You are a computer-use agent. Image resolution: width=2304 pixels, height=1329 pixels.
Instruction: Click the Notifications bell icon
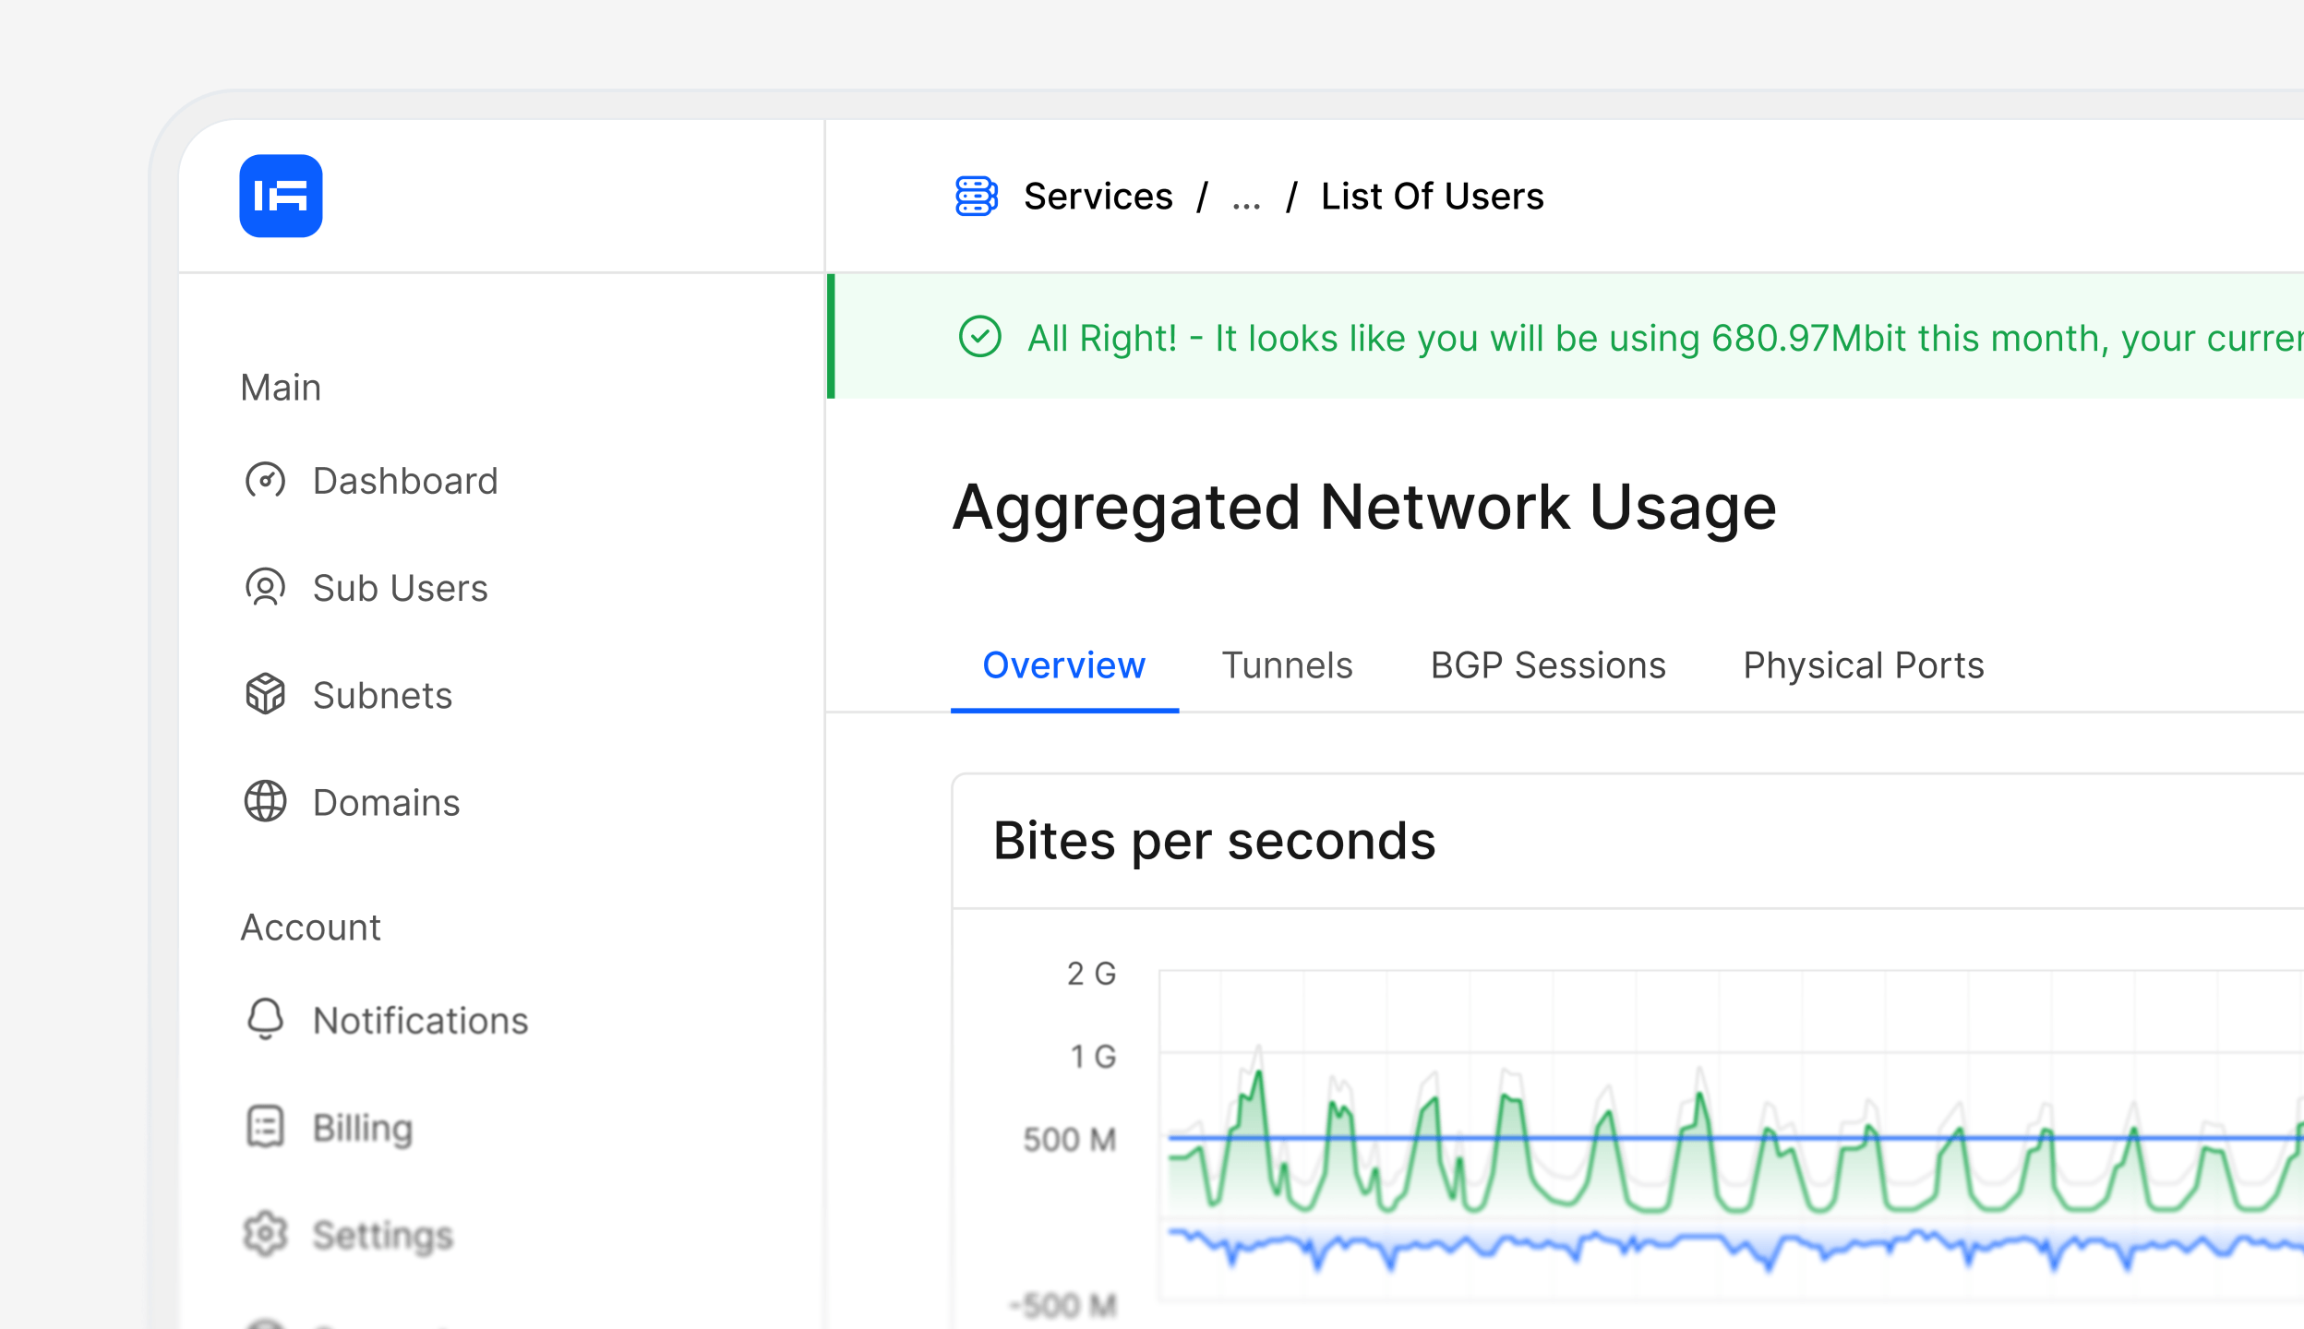pyautogui.click(x=265, y=1020)
